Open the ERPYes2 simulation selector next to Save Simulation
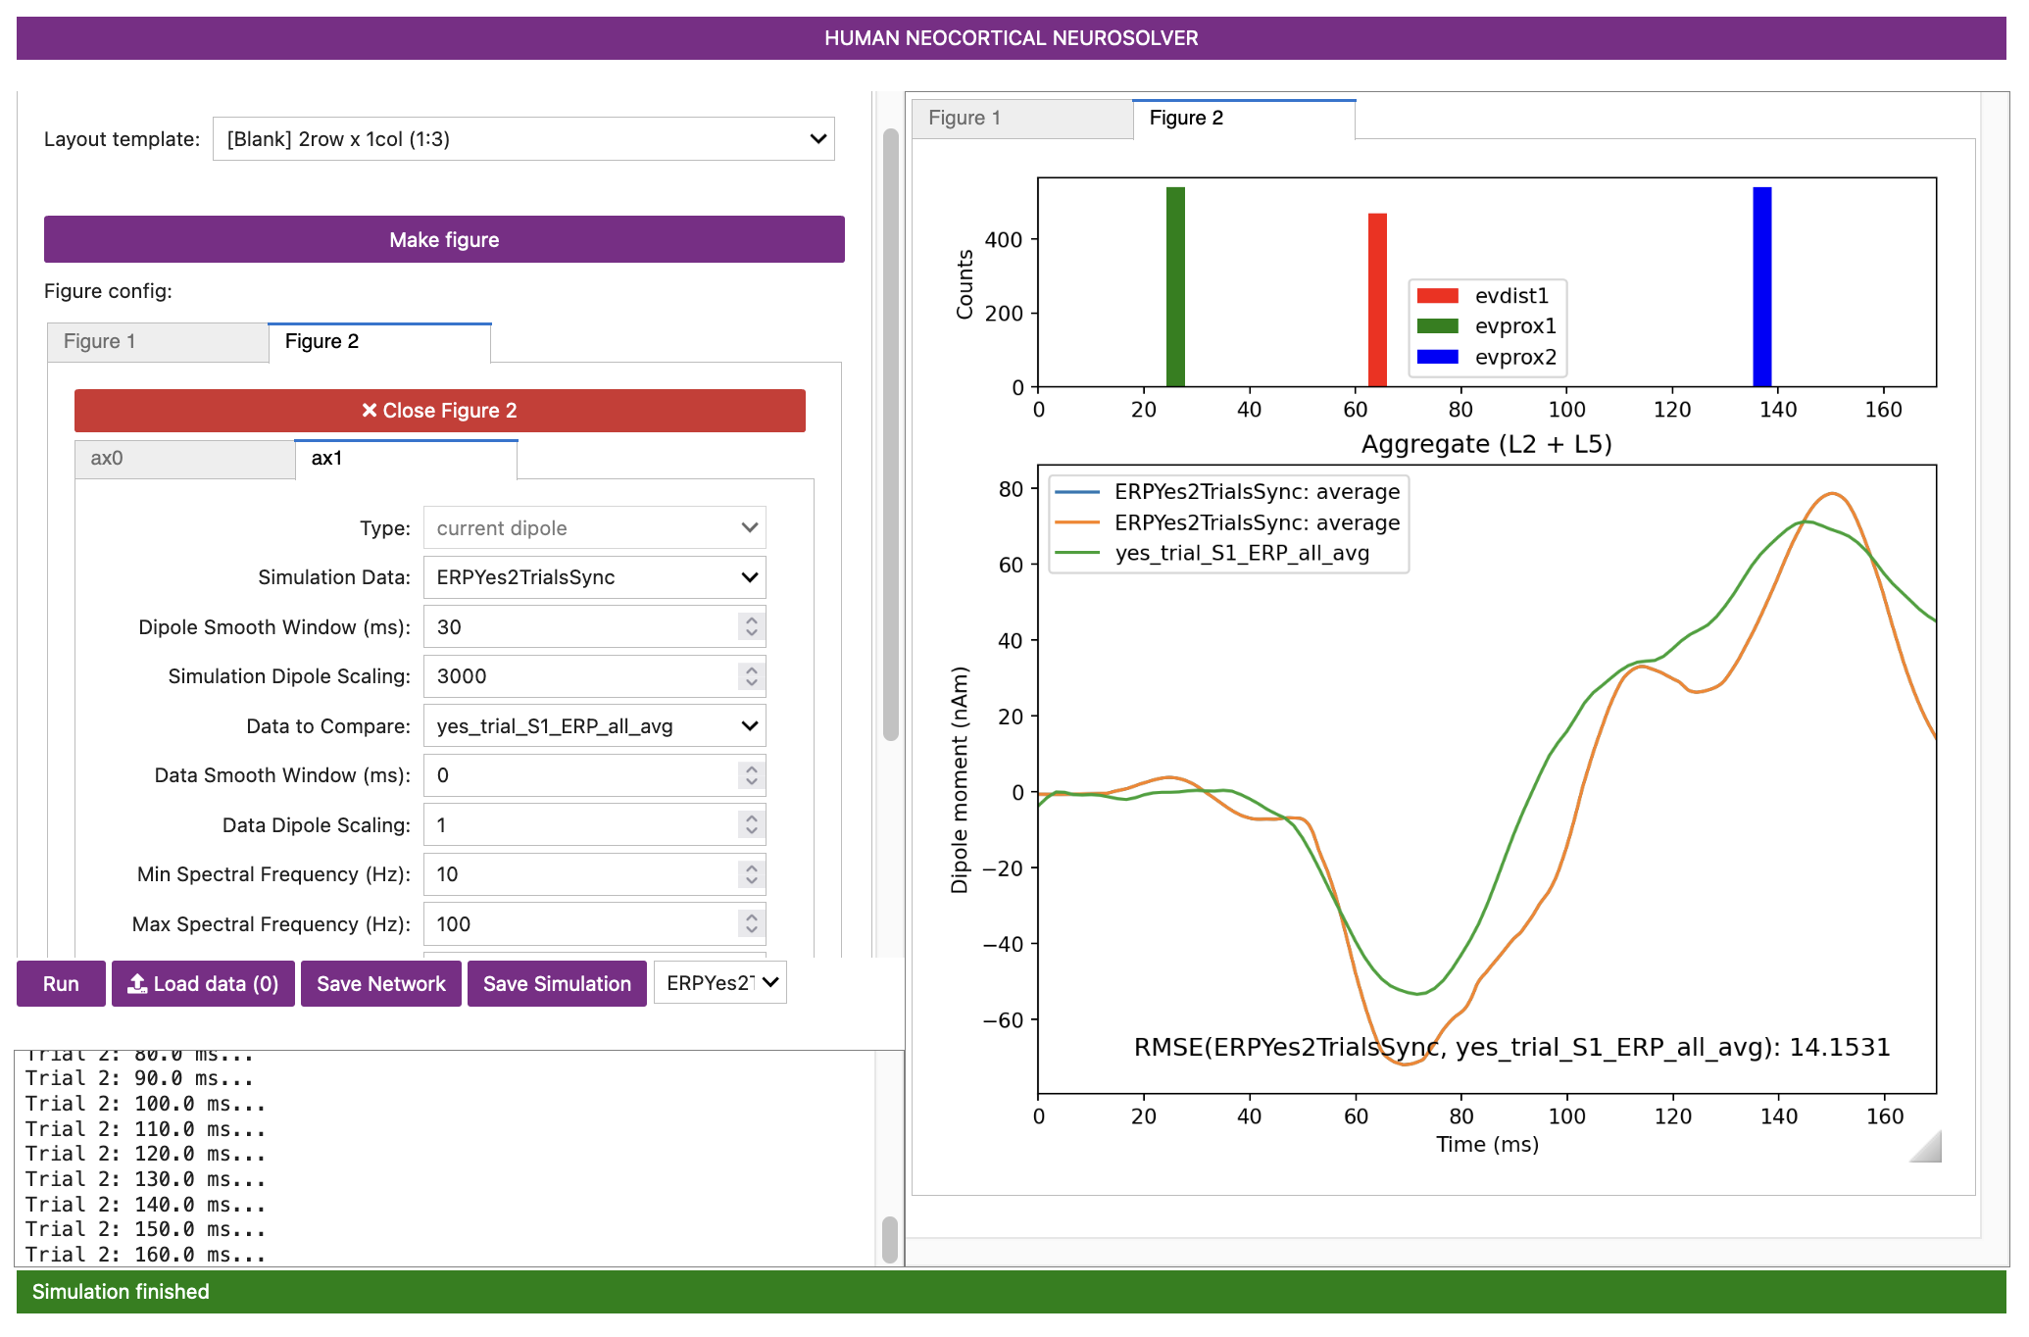This screenshot has width=2029, height=1337. coord(720,983)
